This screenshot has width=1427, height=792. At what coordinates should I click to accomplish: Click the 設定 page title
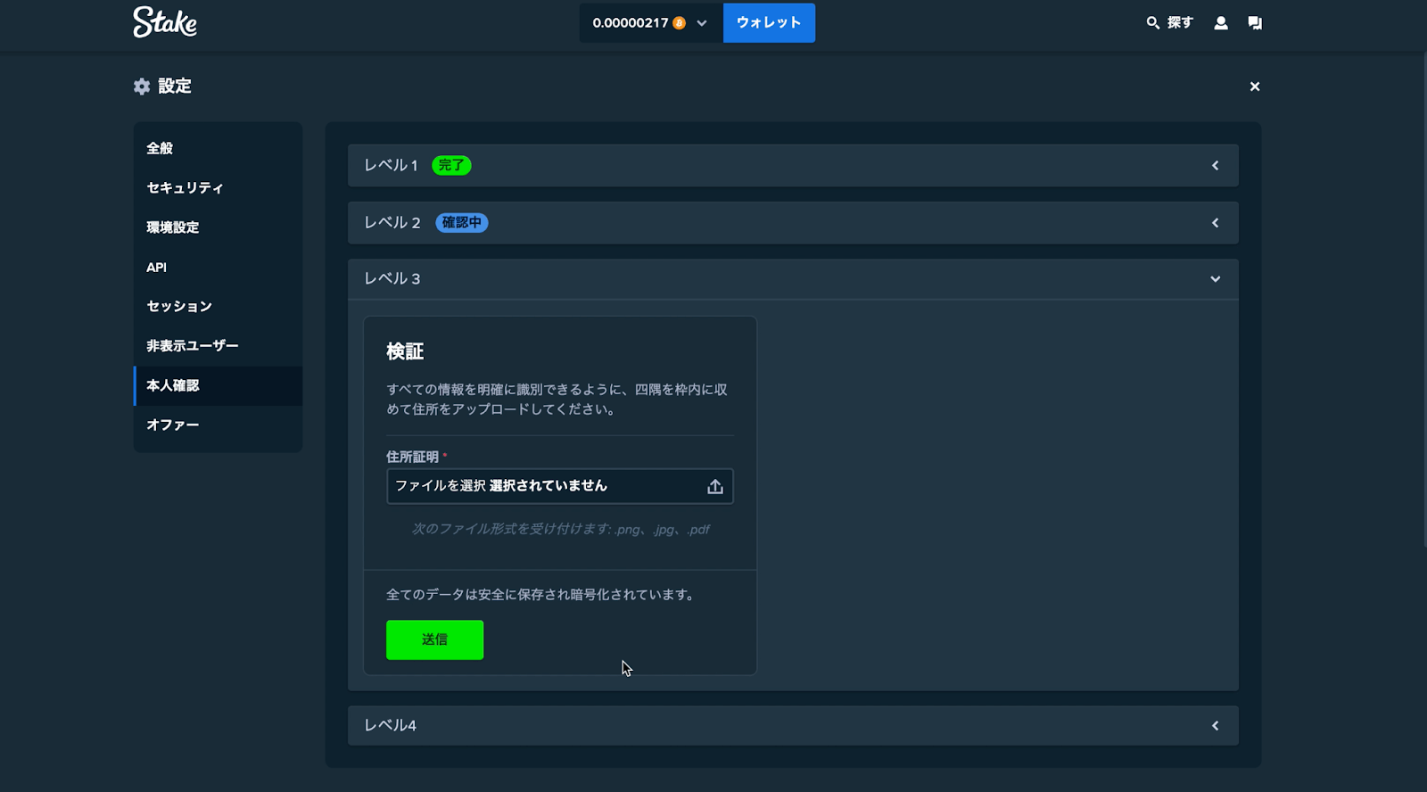point(175,87)
